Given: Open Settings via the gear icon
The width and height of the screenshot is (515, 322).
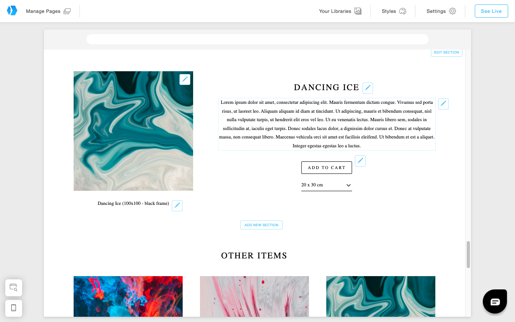Looking at the screenshot, I should click(x=452, y=11).
